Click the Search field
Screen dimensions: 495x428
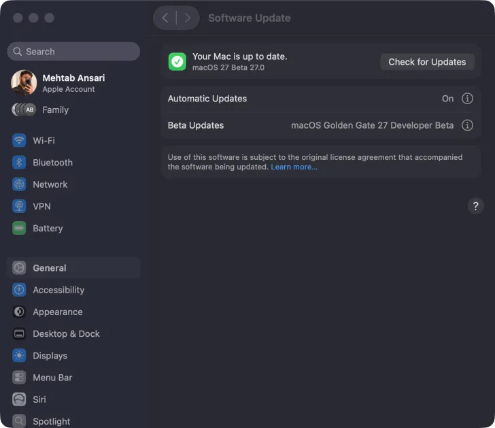click(x=73, y=52)
